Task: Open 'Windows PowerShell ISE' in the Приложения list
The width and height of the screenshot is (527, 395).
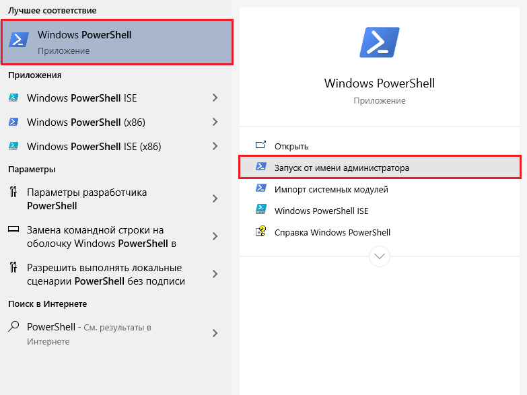Action: (x=116, y=98)
